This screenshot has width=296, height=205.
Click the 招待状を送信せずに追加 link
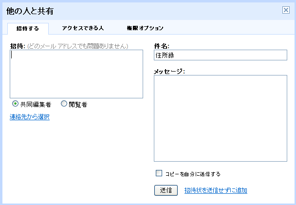[x=216, y=190]
